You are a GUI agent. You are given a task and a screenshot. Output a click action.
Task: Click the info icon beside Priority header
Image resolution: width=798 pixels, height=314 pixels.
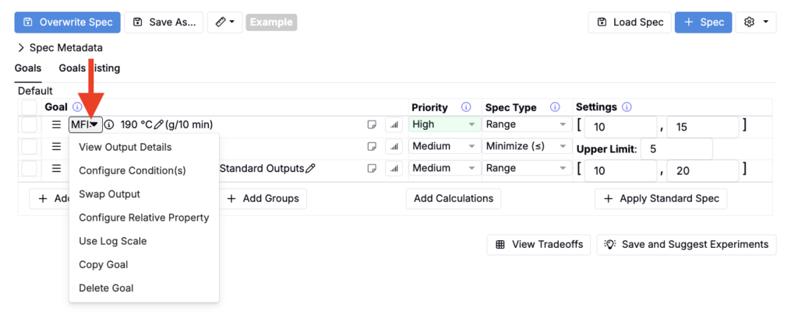tap(466, 107)
